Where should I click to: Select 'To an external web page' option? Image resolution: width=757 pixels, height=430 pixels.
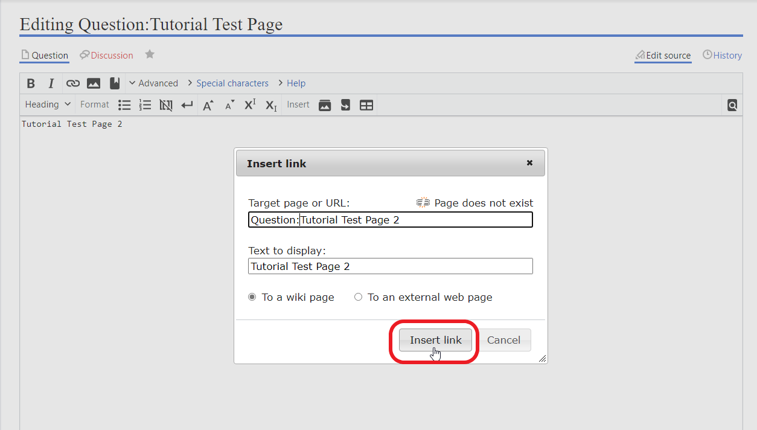pos(358,297)
